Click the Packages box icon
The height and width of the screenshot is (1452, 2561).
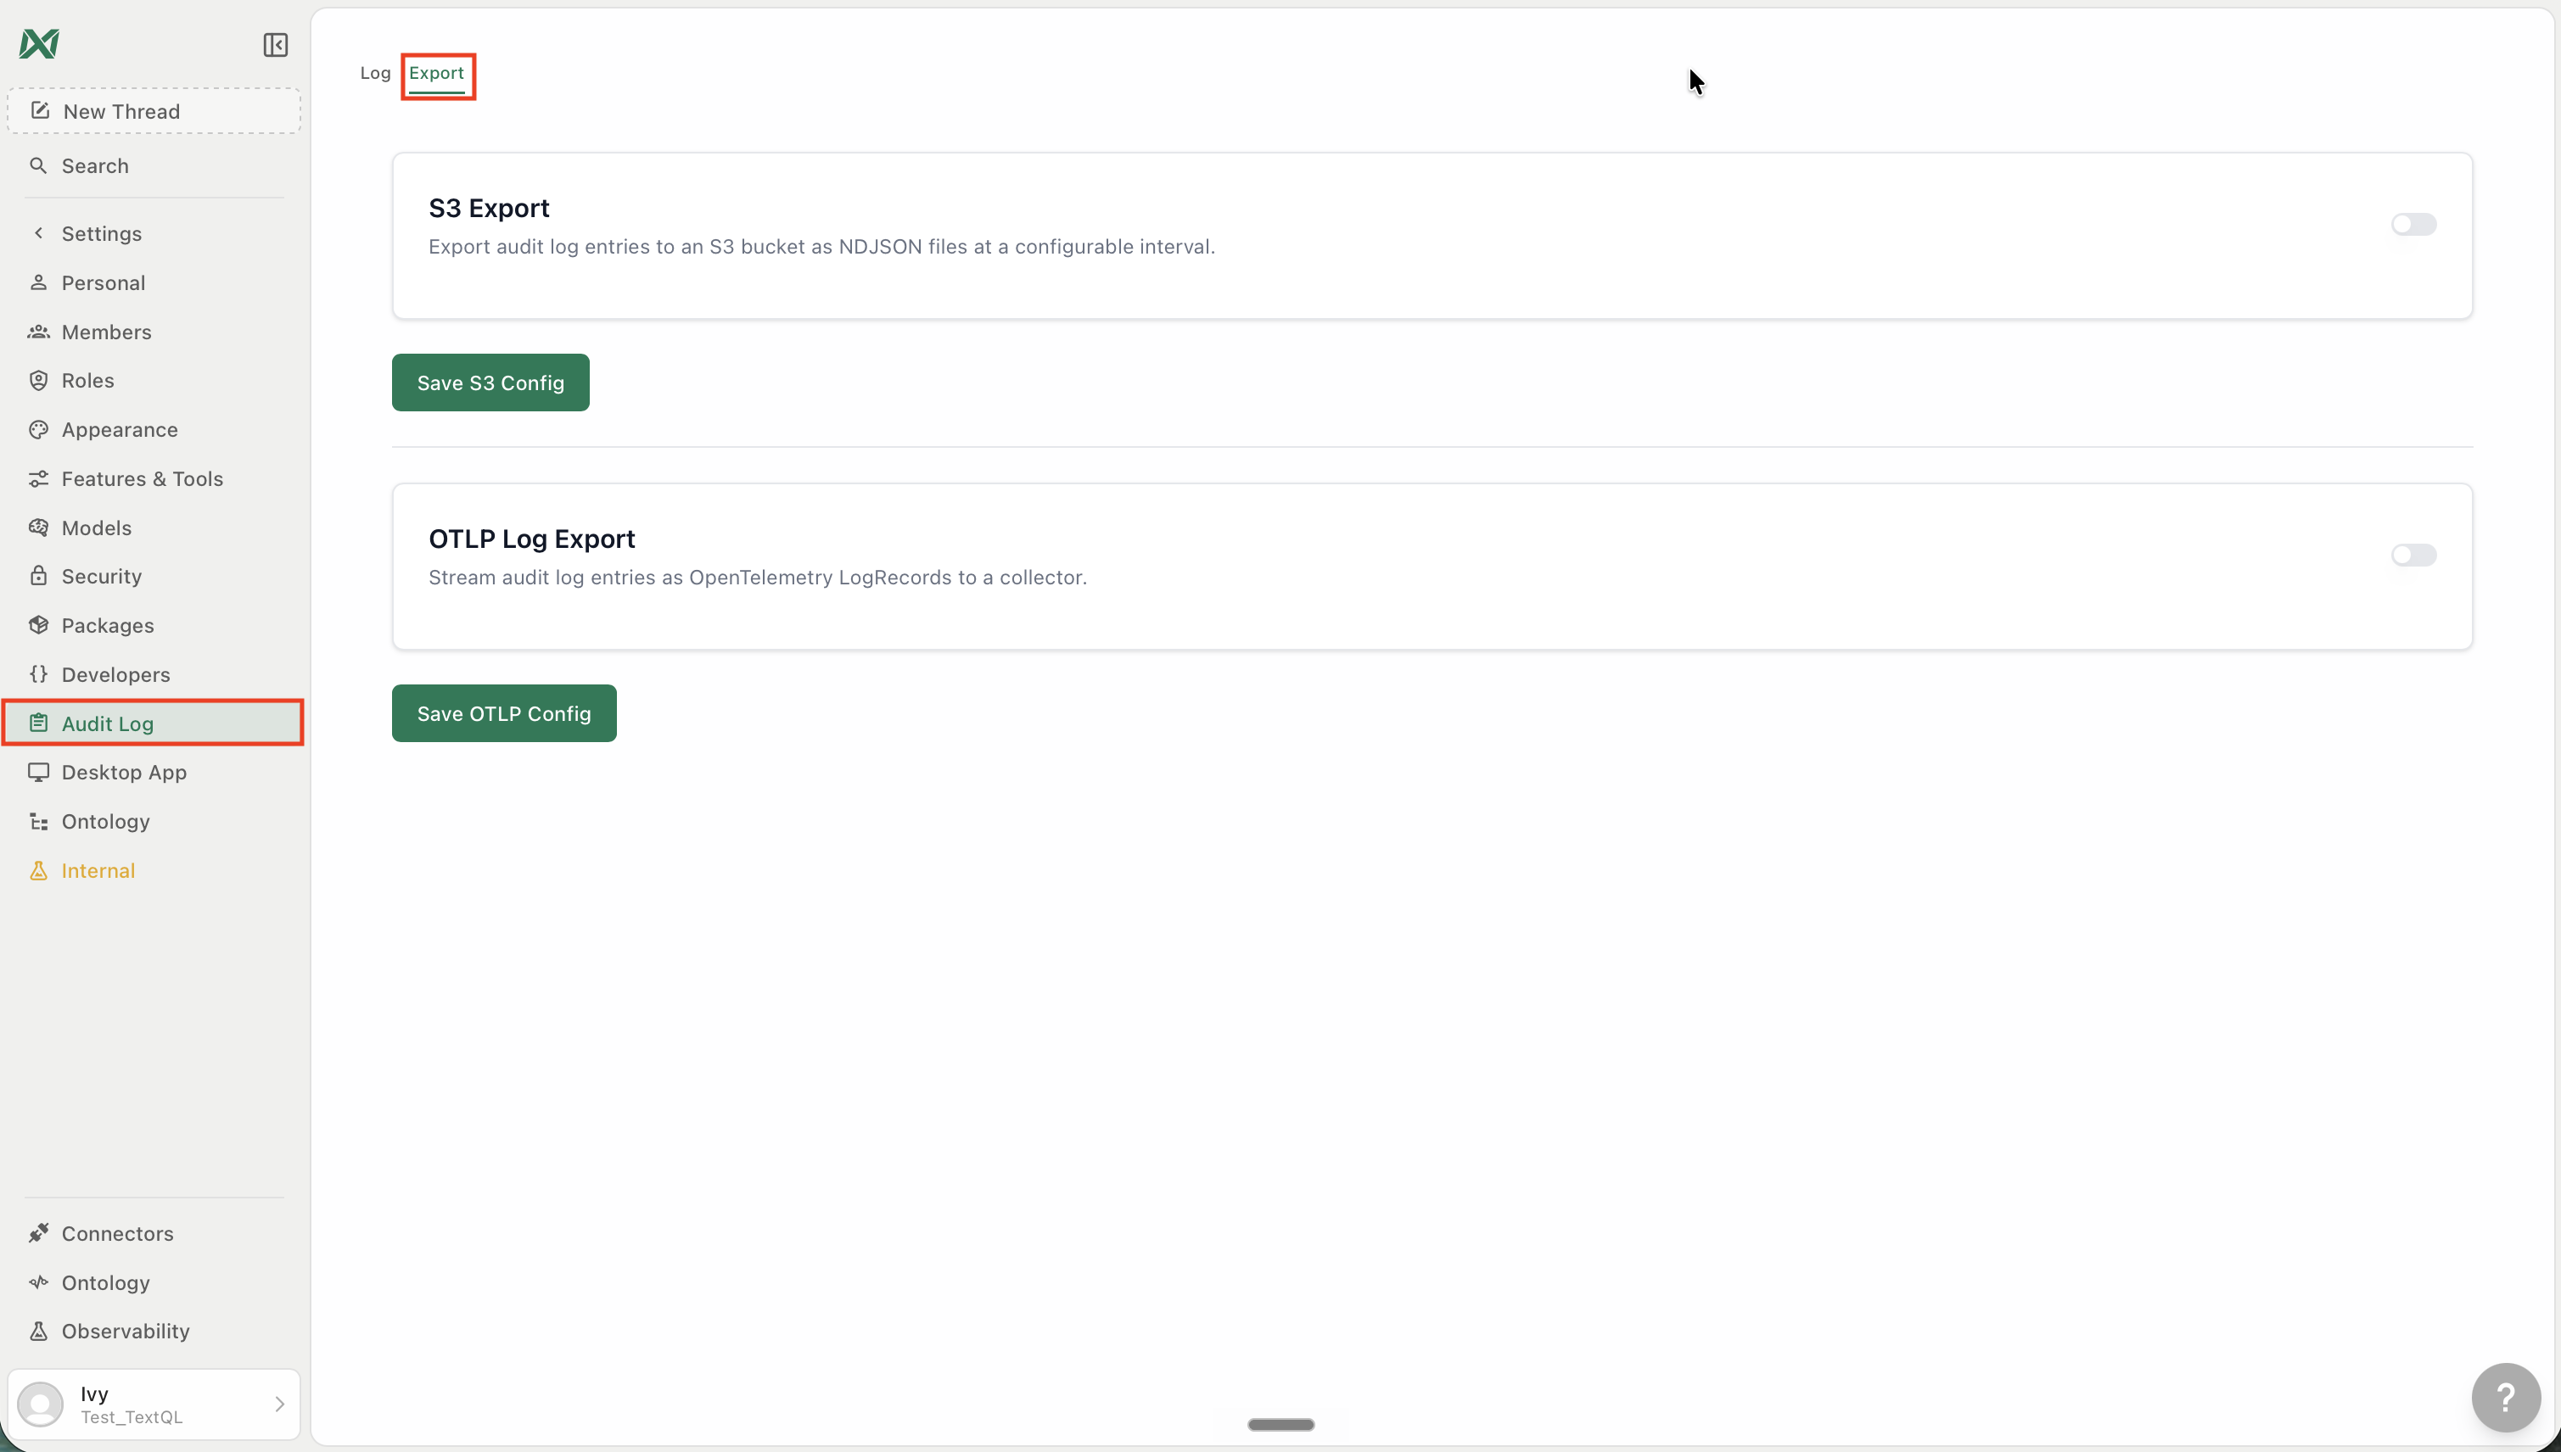click(x=38, y=625)
